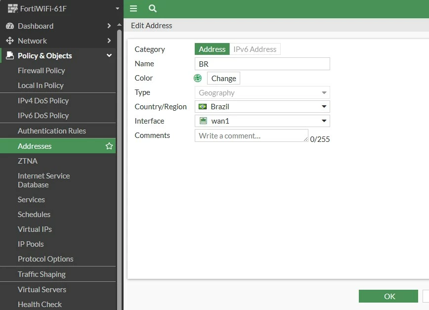The height and width of the screenshot is (310, 429).
Task: Favorite Addresses with the star icon
Action: click(x=109, y=146)
